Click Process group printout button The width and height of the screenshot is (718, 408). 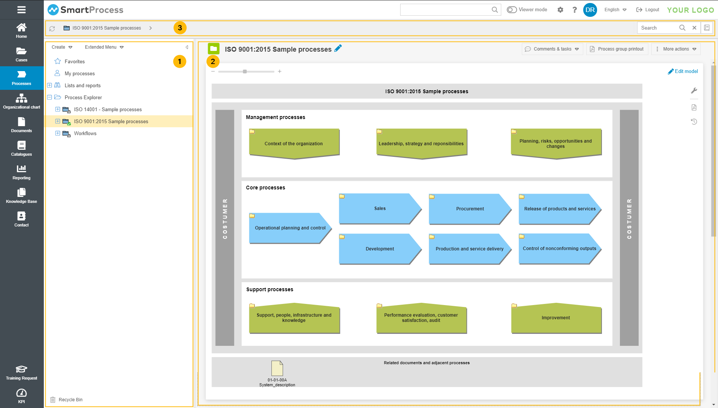click(x=617, y=49)
